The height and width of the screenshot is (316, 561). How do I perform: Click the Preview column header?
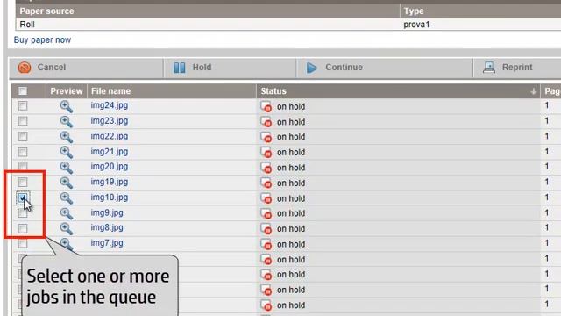(67, 91)
